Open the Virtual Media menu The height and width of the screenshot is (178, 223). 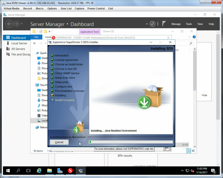pos(11,9)
